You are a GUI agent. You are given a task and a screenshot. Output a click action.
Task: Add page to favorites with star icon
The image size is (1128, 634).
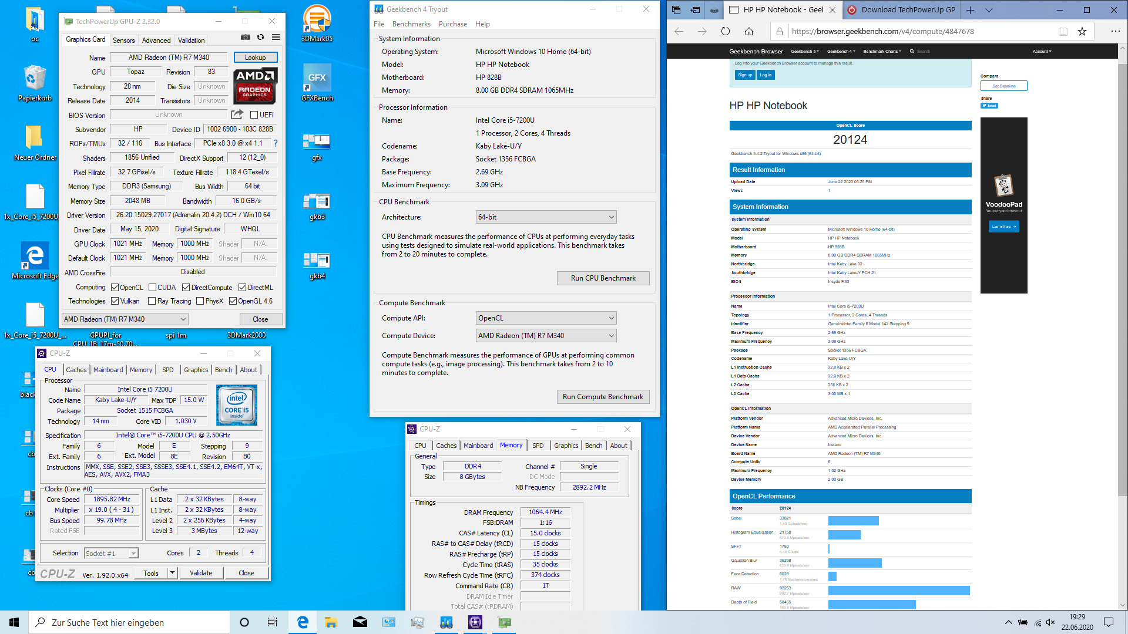coord(1082,32)
